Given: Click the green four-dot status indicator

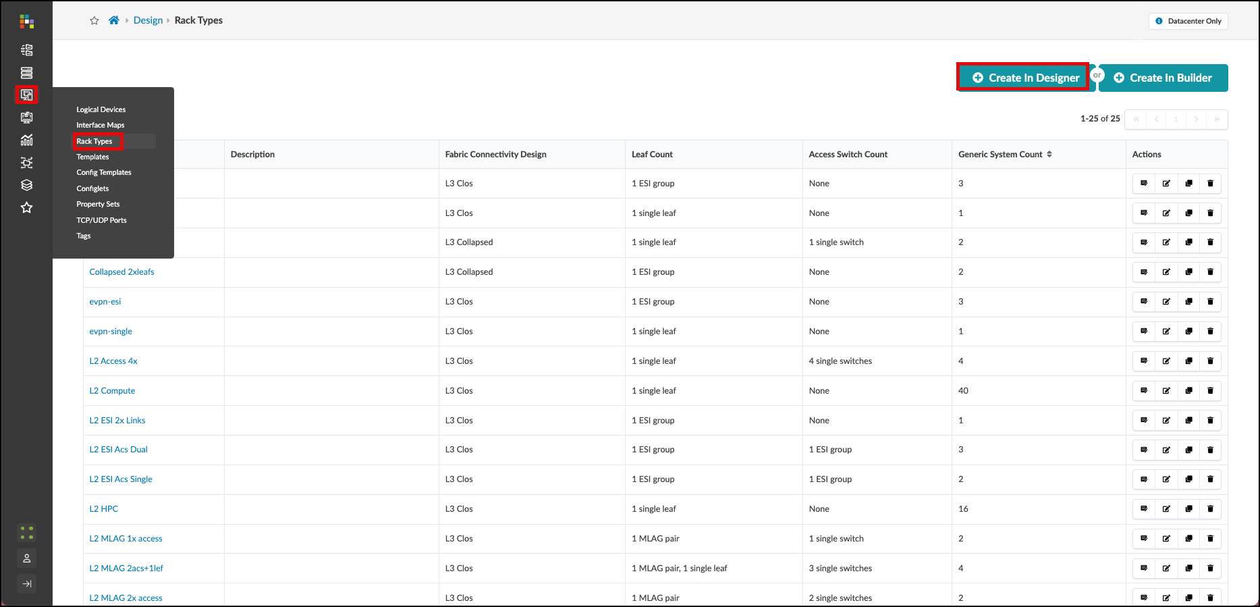Looking at the screenshot, I should click(26, 533).
